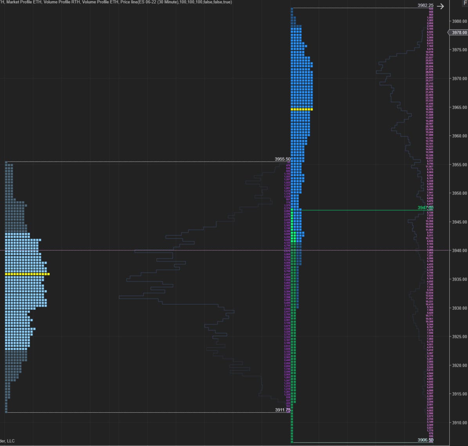Click the 3950.00 price axis label
Viewport: 468px width, 446px height.
[x=459, y=193]
